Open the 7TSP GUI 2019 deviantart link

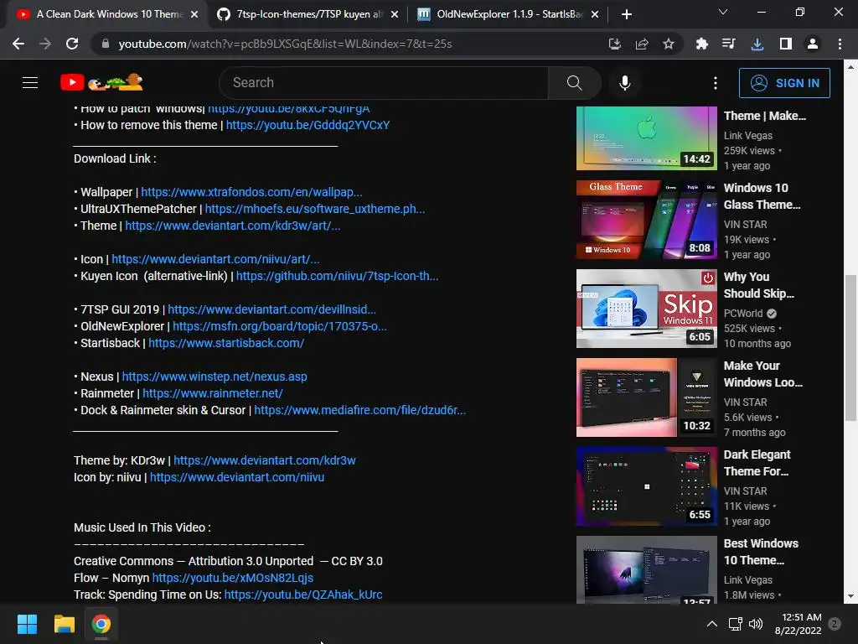click(x=272, y=309)
